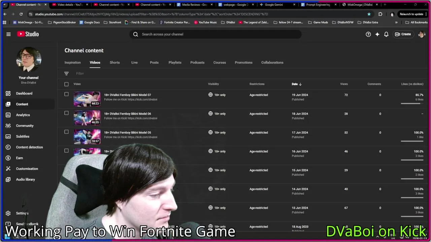Viewport: 431px width, 242px height.
Task: Sort by the Views column header
Action: click(344, 84)
